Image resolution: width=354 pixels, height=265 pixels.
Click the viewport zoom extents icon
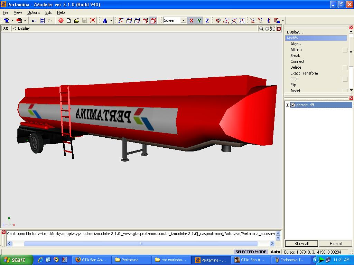tap(272, 29)
